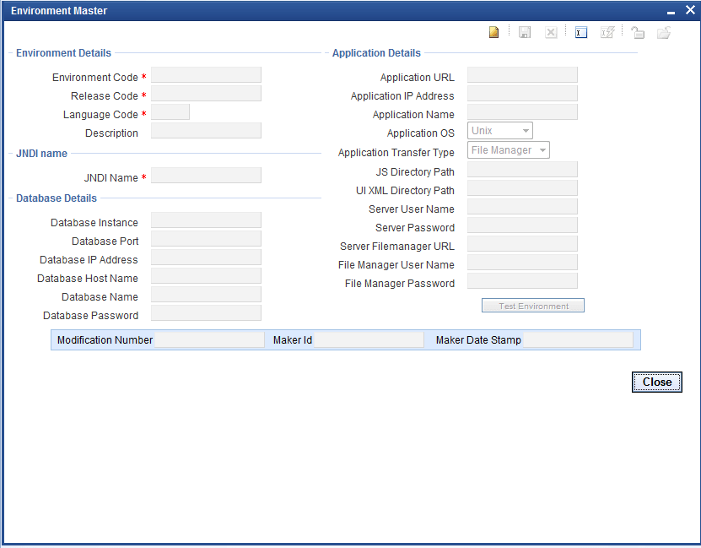Image resolution: width=701 pixels, height=548 pixels.
Task: Close window using title bar X
Action: pyautogui.click(x=690, y=10)
